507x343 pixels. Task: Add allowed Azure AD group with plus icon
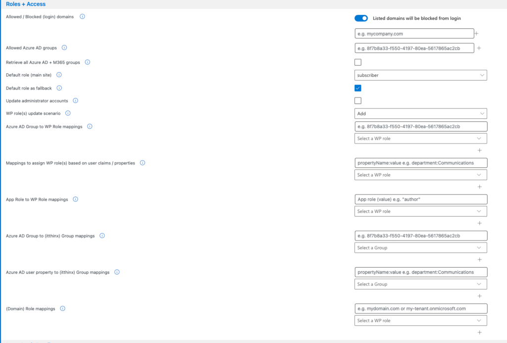[479, 48]
